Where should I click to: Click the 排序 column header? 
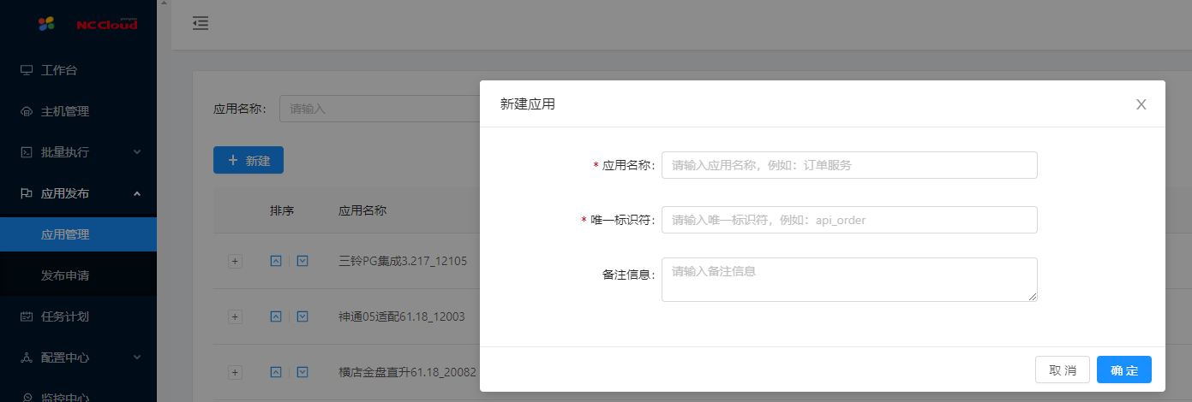click(282, 210)
